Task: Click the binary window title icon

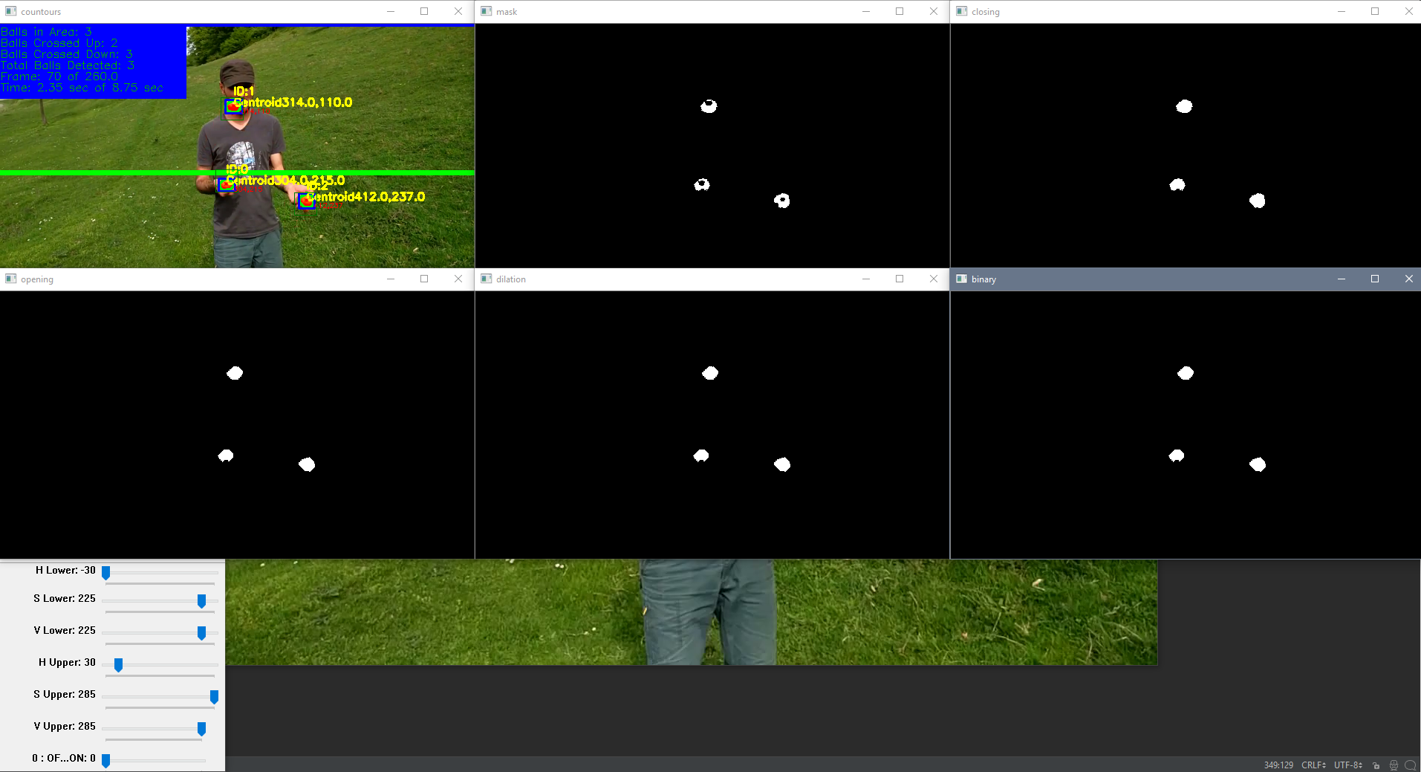Action: [x=961, y=279]
